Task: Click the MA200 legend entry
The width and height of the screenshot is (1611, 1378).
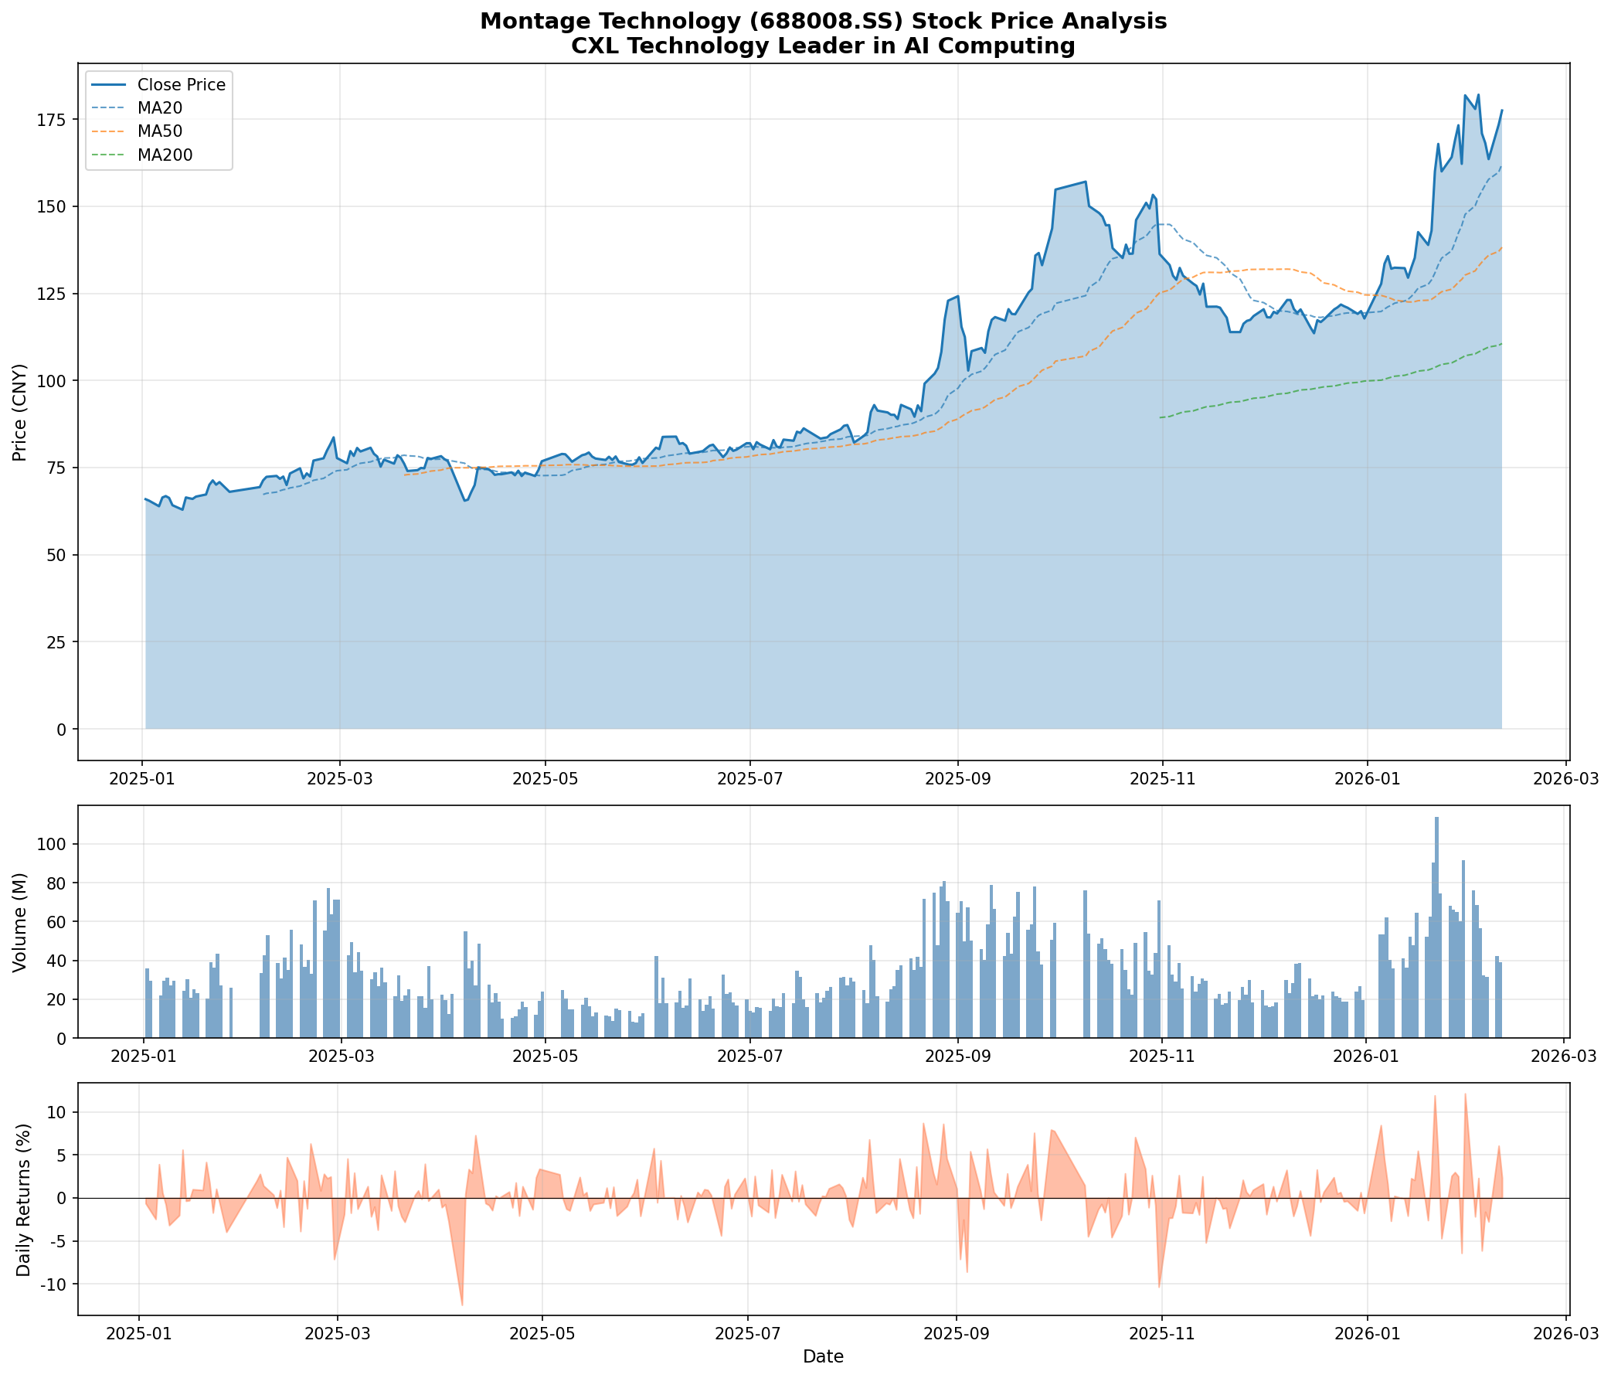Action: pos(164,155)
